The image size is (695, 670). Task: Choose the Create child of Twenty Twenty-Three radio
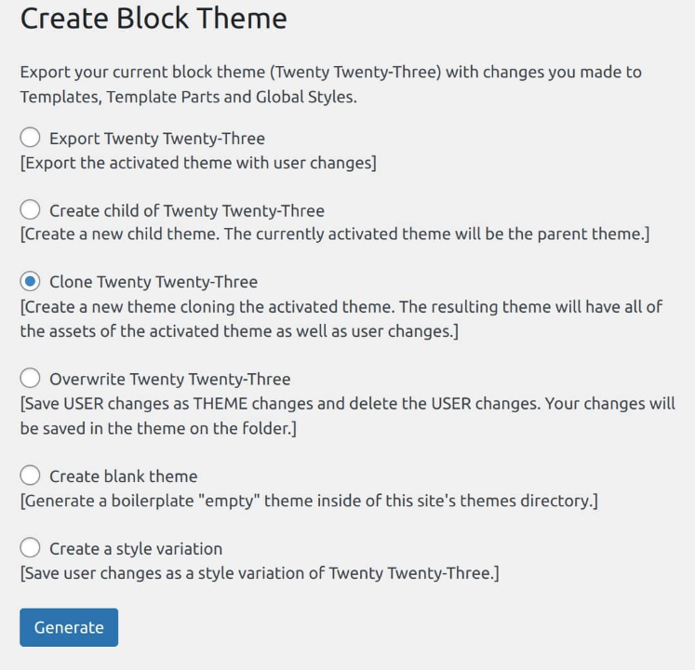[x=30, y=209]
